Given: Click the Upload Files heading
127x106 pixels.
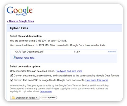Looking at the screenshot, I should click(x=19, y=28).
